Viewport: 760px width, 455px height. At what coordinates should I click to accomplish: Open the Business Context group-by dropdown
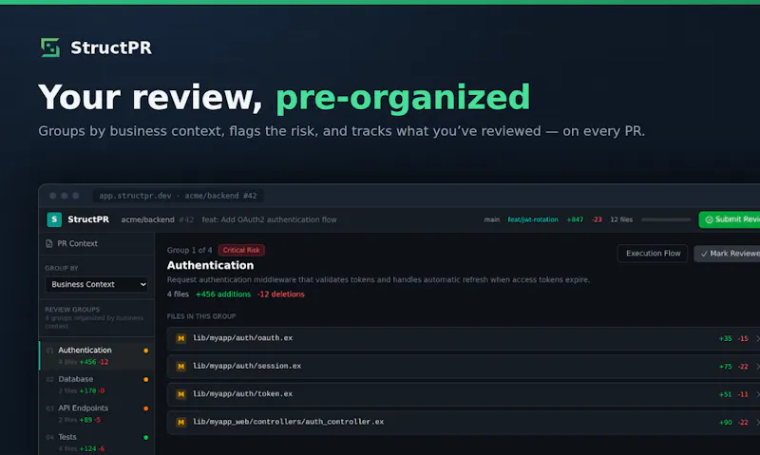(97, 284)
